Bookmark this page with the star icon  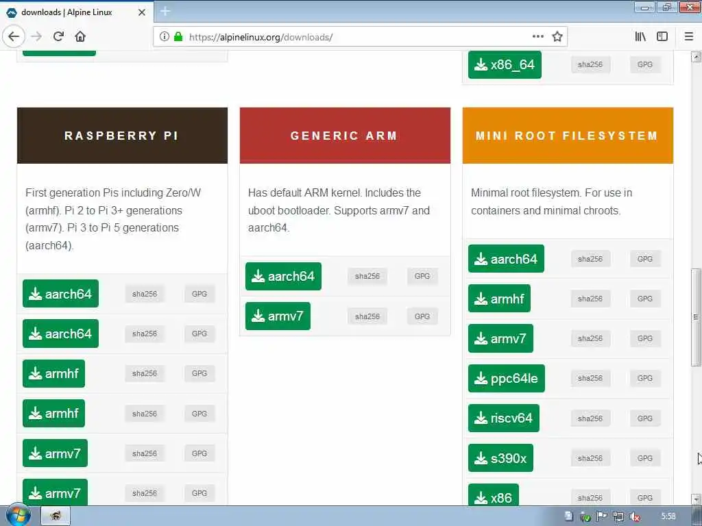[557, 37]
